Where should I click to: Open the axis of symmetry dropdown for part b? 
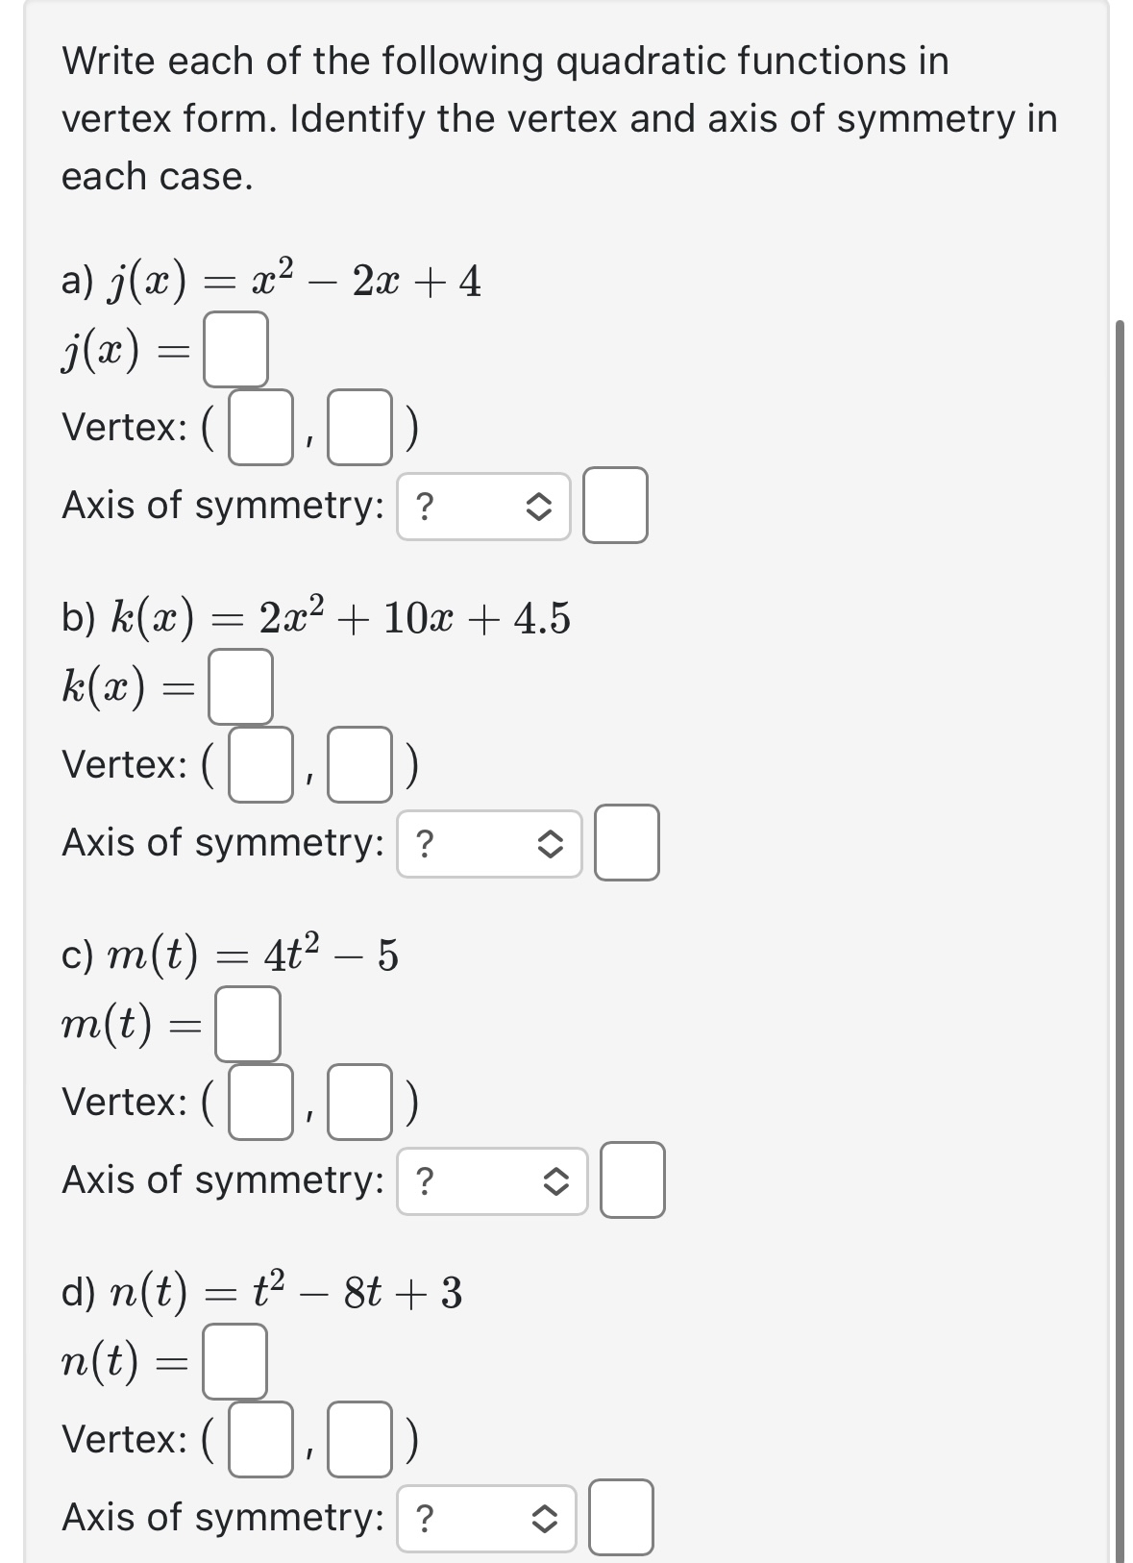[x=490, y=844]
